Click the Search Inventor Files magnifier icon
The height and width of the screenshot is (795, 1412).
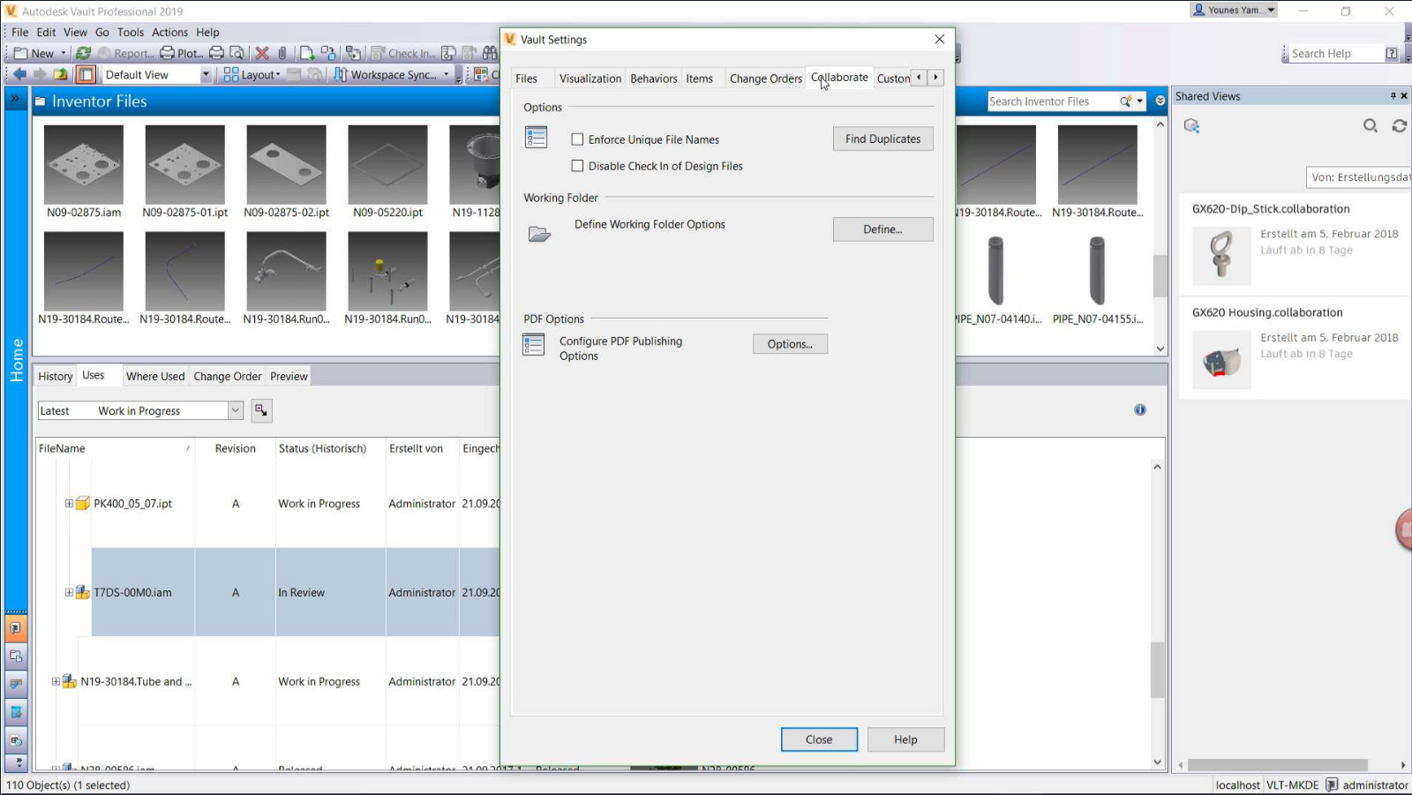(1125, 101)
